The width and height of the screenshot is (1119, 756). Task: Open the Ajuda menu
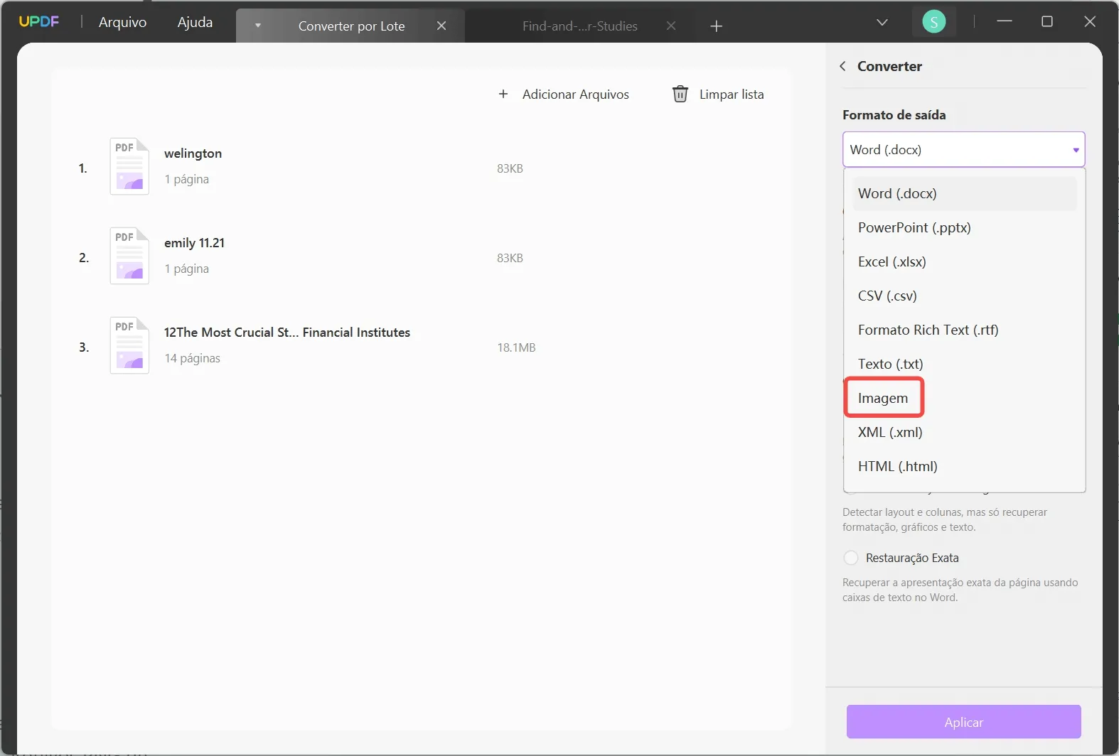coord(195,22)
